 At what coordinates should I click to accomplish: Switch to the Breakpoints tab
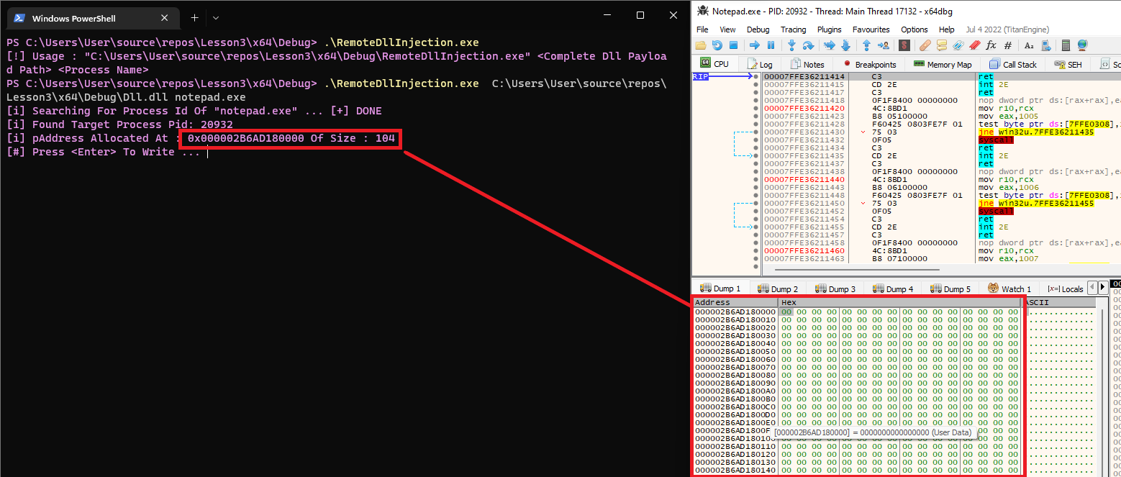(869, 64)
